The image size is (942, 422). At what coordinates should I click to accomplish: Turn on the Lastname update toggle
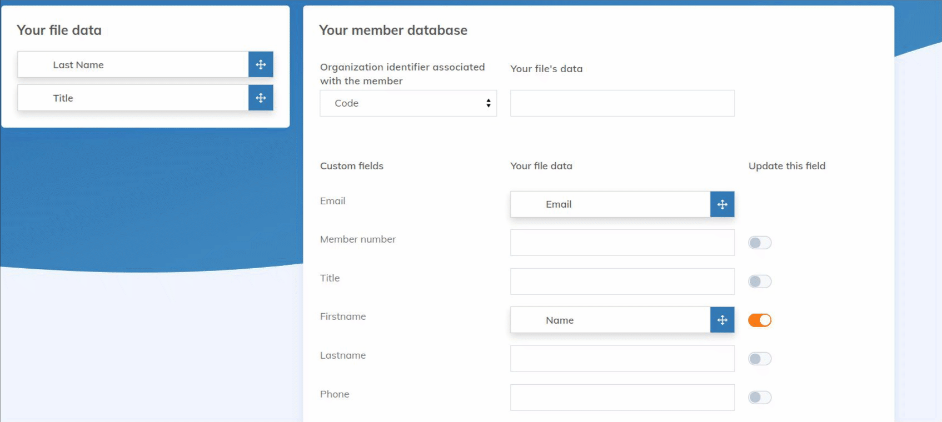tap(759, 359)
